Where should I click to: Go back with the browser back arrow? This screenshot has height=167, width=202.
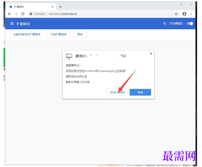10,14
